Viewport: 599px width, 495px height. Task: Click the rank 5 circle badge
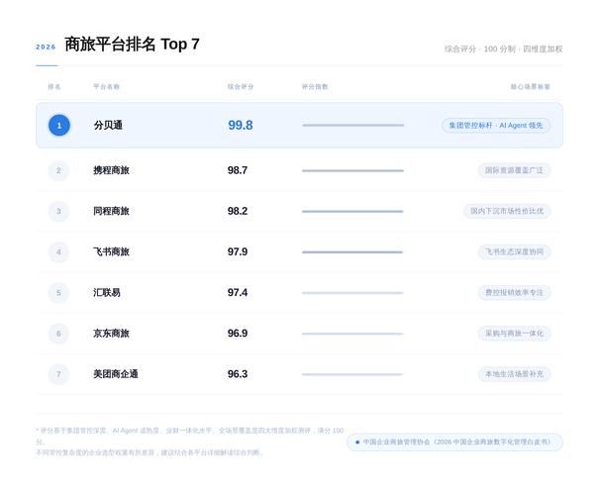click(58, 293)
